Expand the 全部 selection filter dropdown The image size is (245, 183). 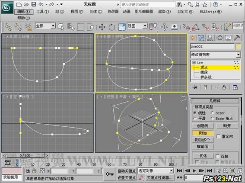pyautogui.click(x=45, y=26)
